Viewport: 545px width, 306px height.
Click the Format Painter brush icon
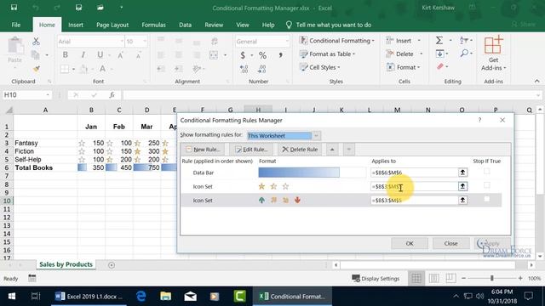(36, 69)
